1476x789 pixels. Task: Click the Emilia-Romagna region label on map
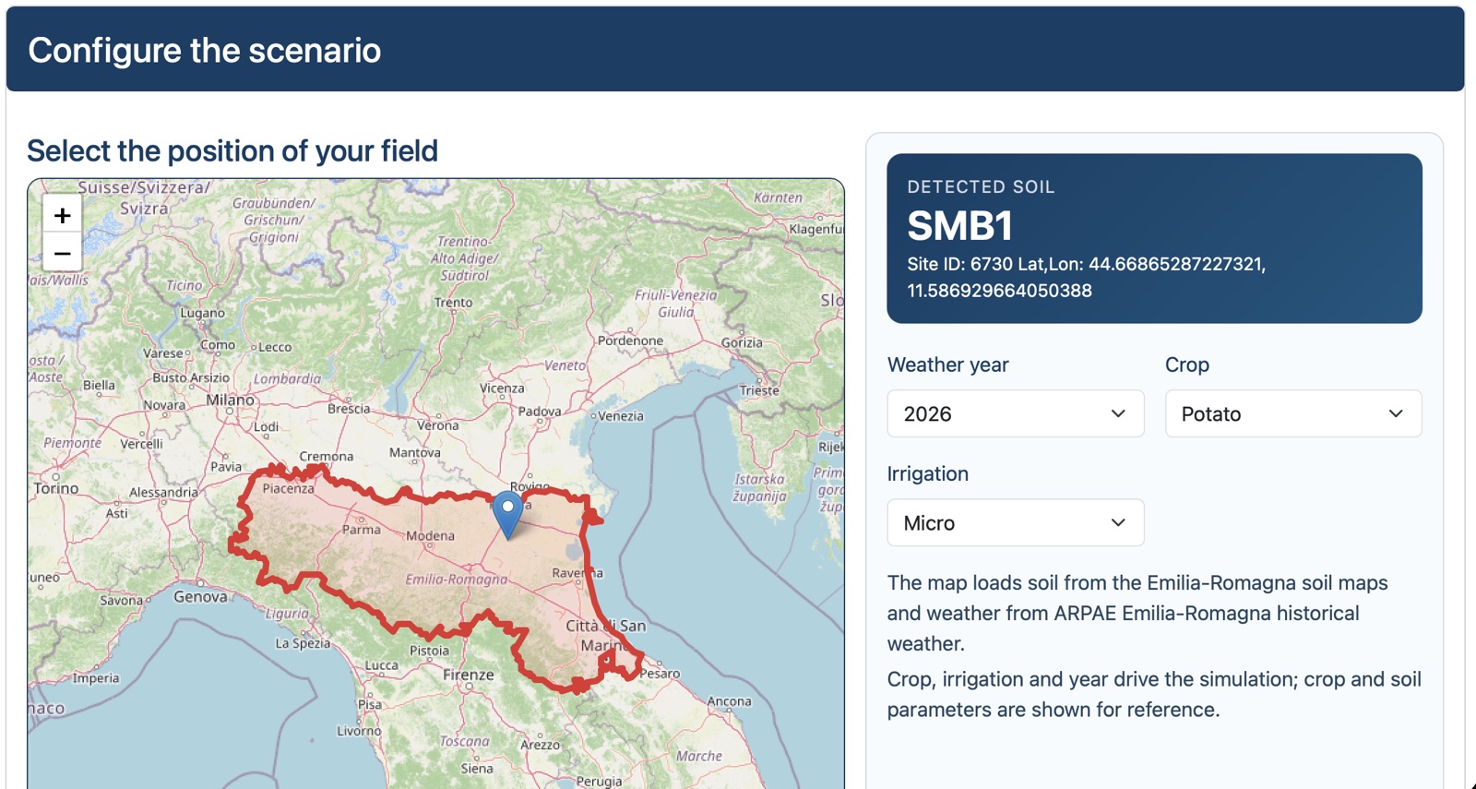click(457, 580)
